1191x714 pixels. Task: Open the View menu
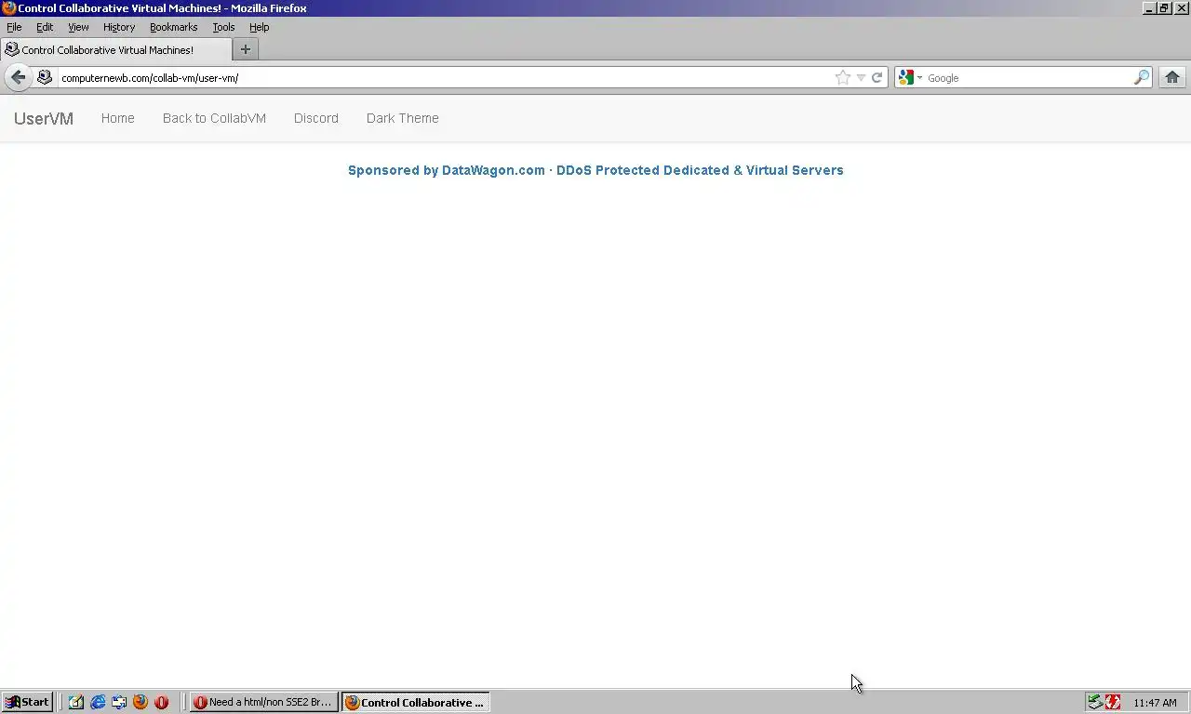pos(78,27)
